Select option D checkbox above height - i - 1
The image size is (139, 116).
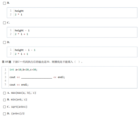(x=4, y=42)
